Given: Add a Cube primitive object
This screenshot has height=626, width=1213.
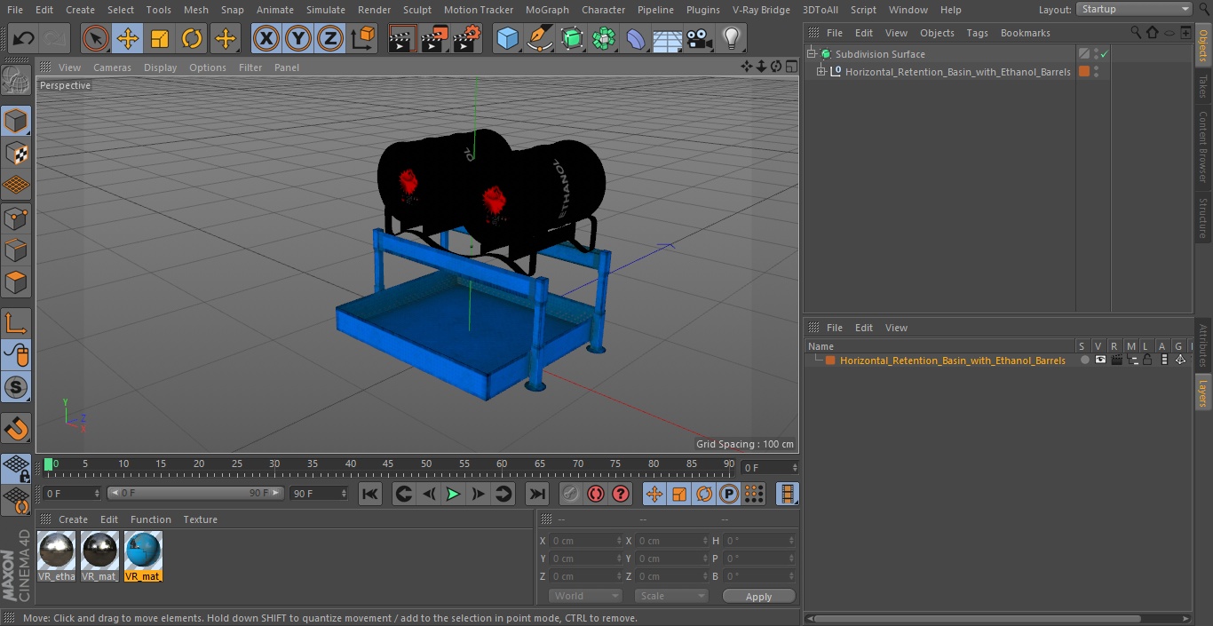Looking at the screenshot, I should pos(507,39).
